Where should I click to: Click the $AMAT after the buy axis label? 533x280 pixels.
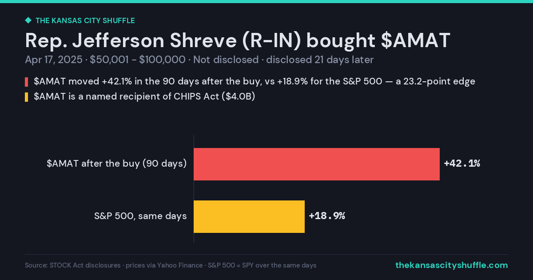[x=117, y=164]
